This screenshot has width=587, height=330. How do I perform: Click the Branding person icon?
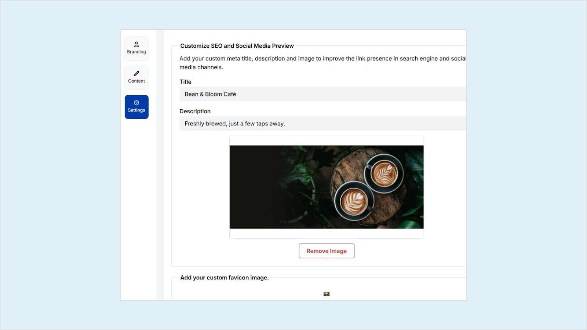click(x=136, y=44)
